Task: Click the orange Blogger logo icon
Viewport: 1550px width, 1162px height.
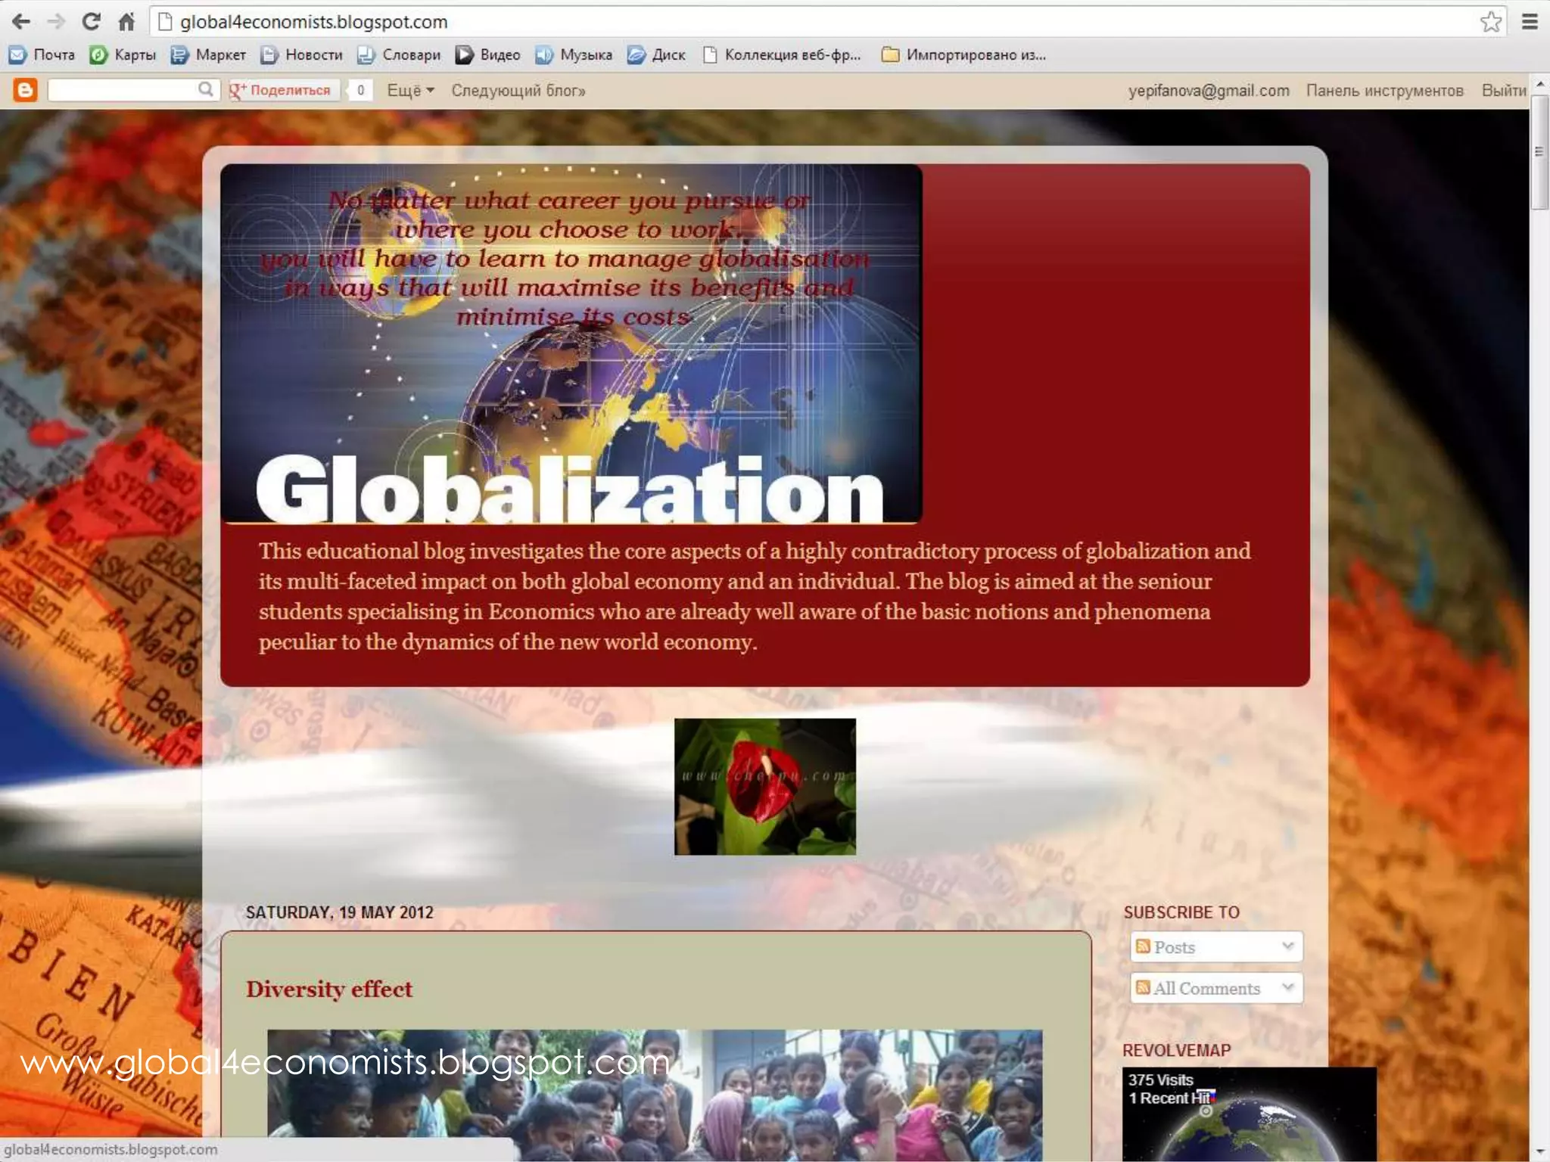Action: [x=25, y=90]
